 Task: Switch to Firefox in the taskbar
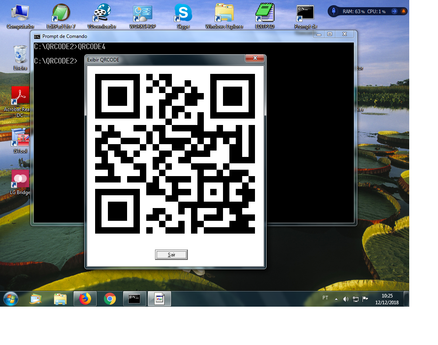point(85,299)
